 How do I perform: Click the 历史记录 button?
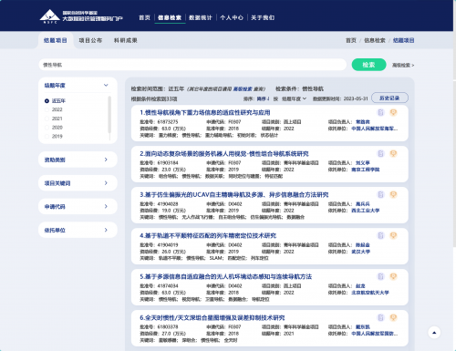(389, 98)
